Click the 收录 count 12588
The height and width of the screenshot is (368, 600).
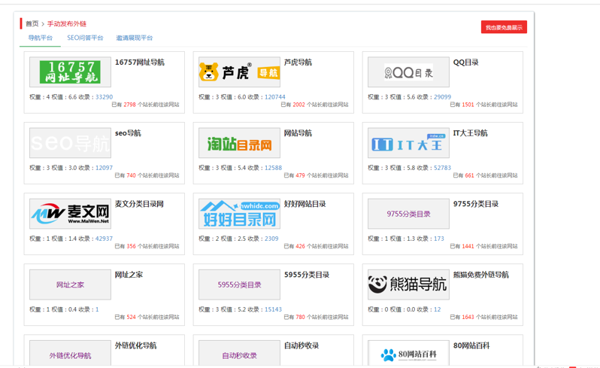273,168
